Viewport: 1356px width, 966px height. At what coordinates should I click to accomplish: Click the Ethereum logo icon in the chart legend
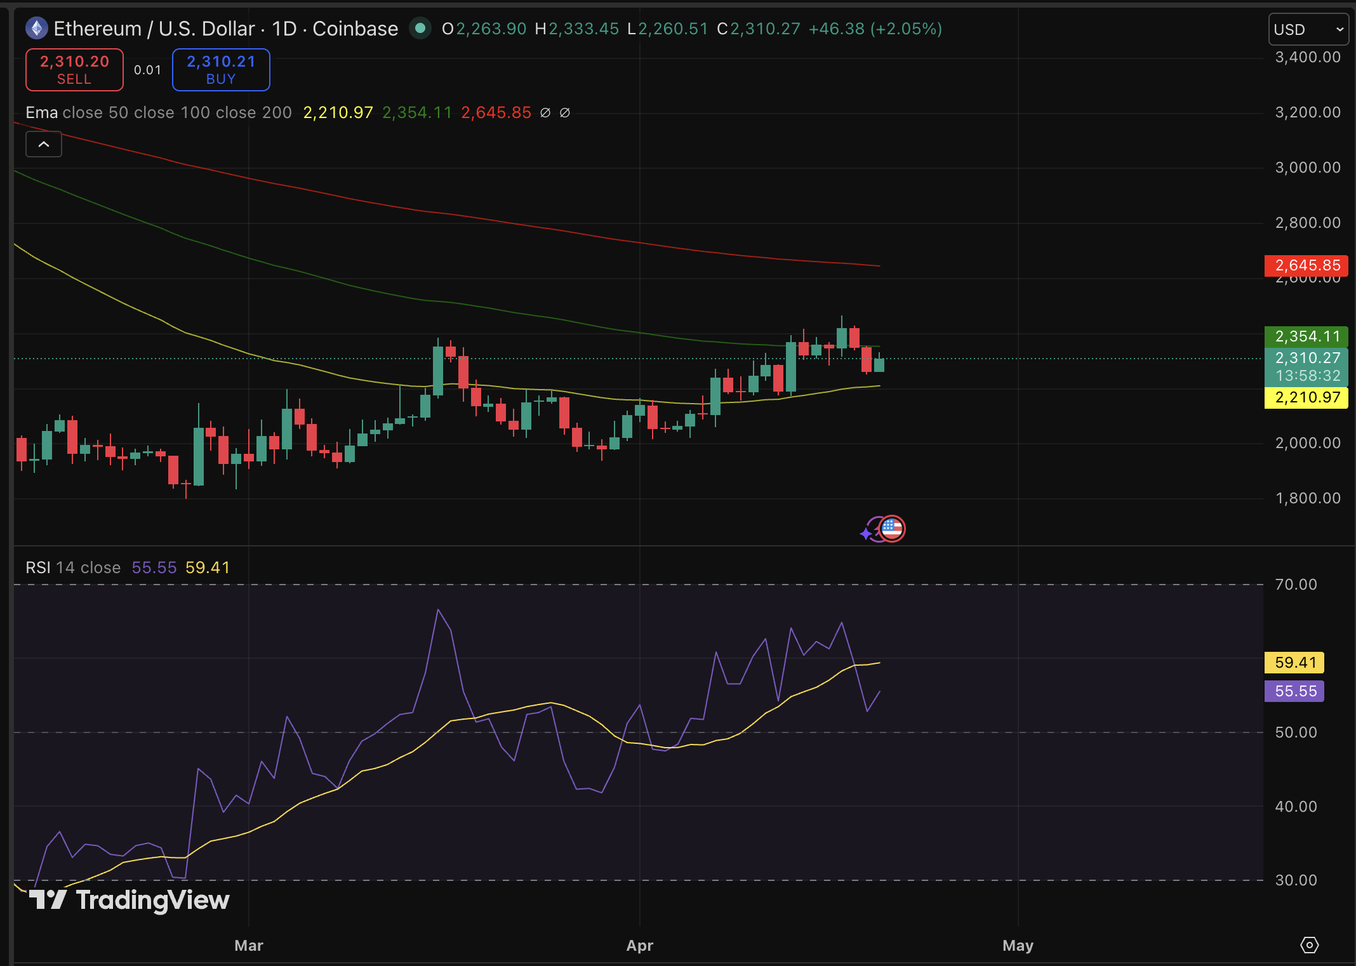point(36,28)
